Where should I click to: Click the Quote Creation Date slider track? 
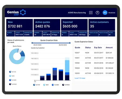(x=51, y=43)
